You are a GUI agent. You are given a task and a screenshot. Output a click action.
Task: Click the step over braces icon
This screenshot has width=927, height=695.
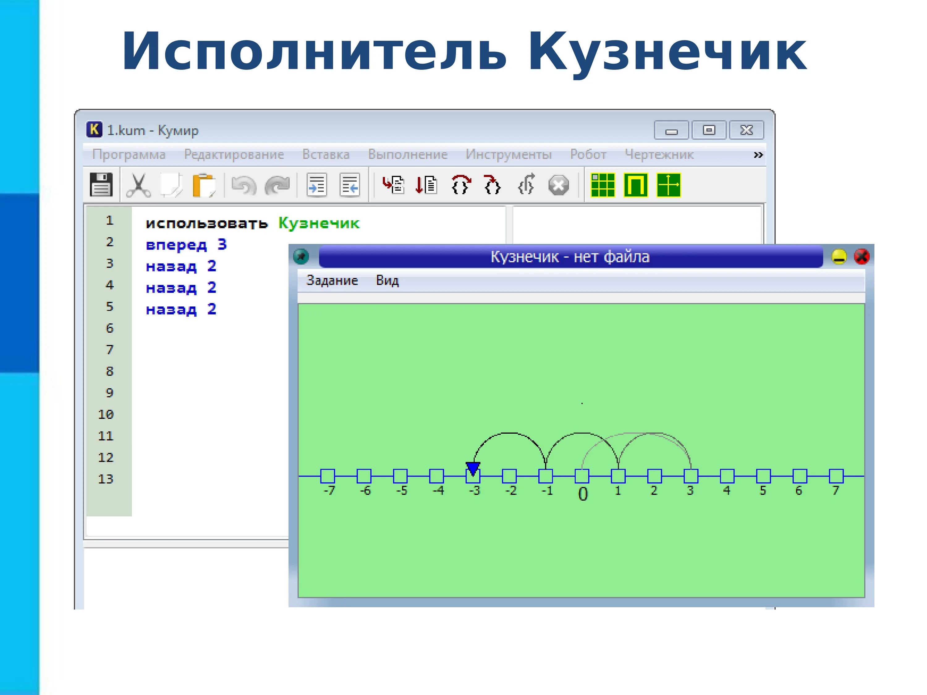click(x=461, y=185)
